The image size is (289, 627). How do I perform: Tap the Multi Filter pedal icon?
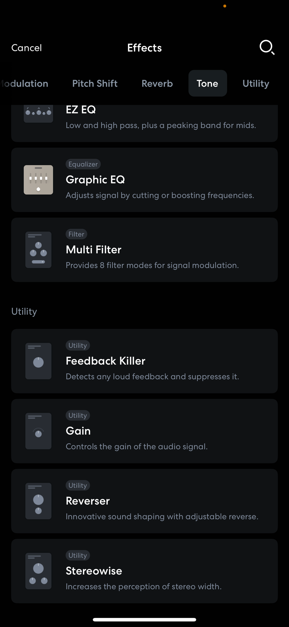tap(38, 250)
